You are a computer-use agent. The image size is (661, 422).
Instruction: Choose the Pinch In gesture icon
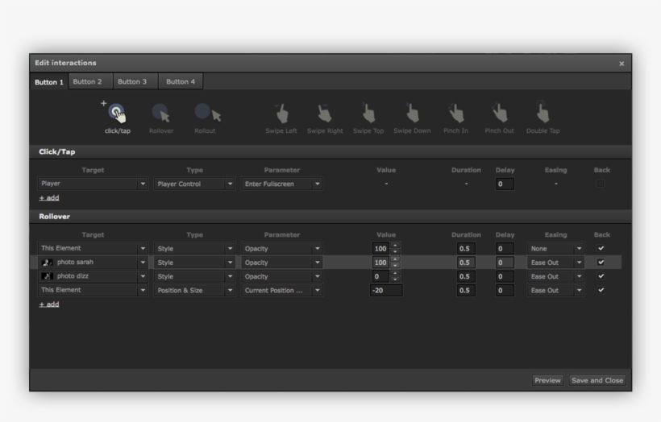(x=455, y=114)
